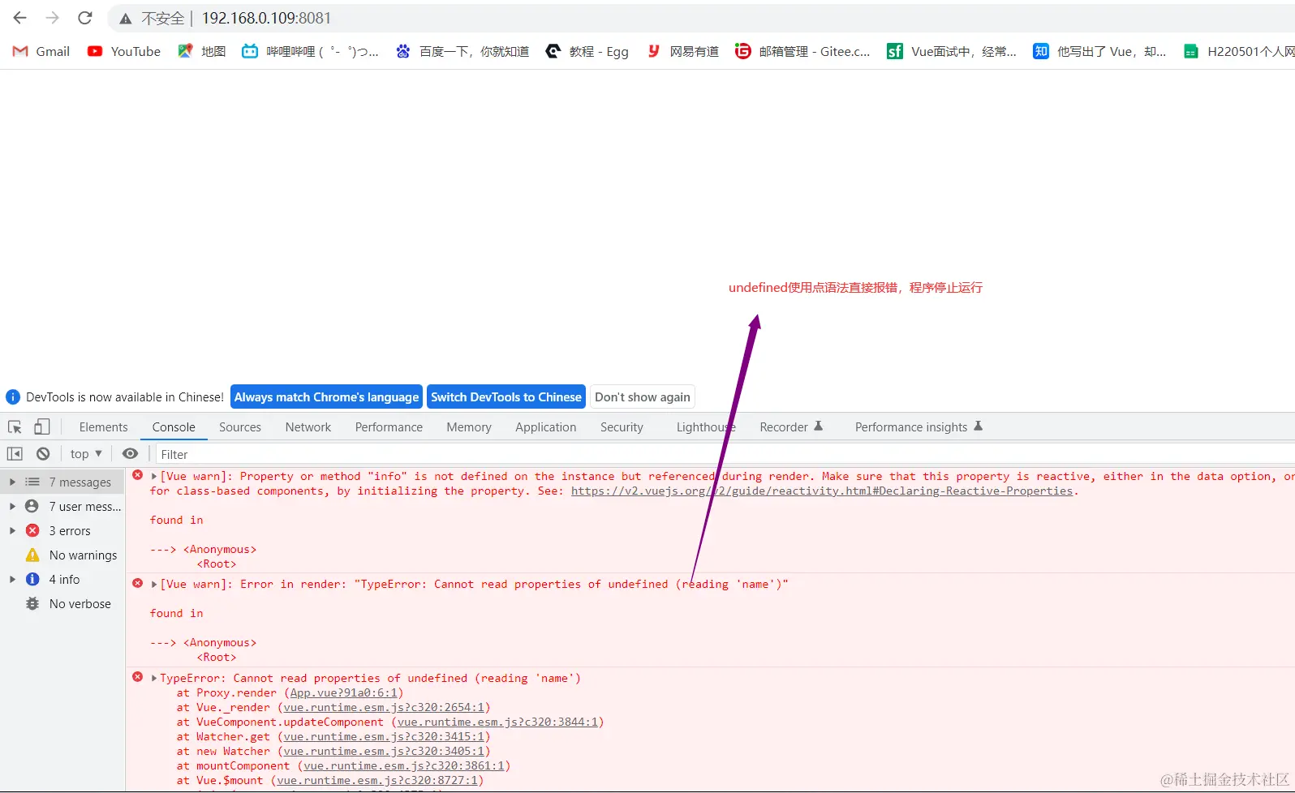Click the error icon beside TypeError message

(x=138, y=677)
